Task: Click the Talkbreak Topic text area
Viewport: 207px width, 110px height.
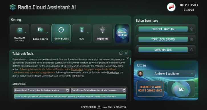Action: 68,67
